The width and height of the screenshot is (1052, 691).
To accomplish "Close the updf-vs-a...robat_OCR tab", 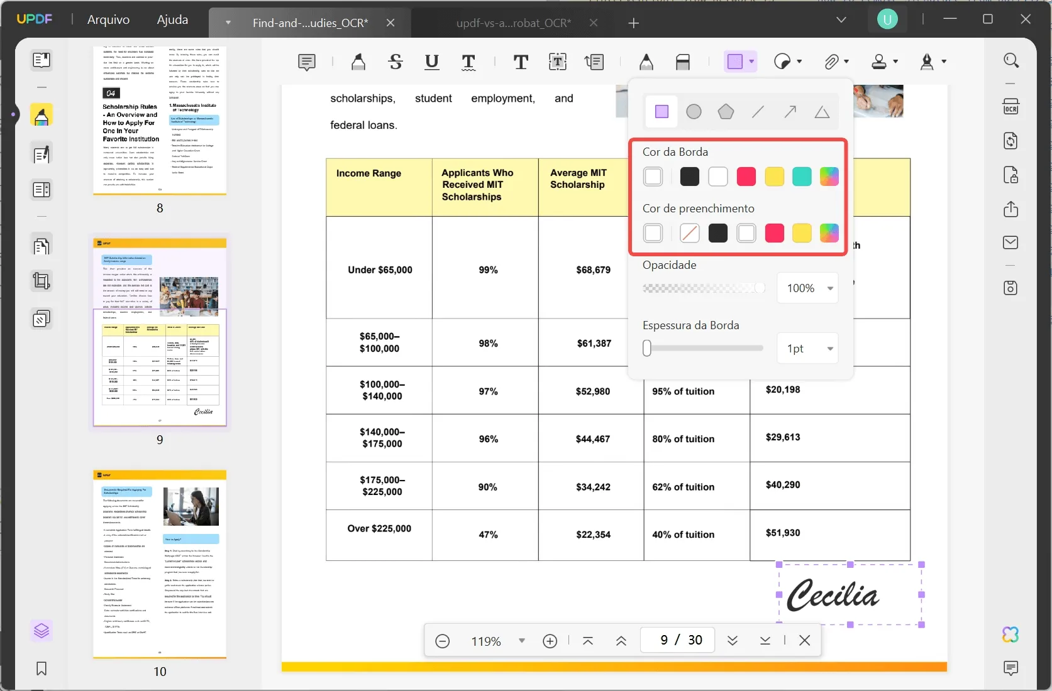I will click(x=594, y=23).
